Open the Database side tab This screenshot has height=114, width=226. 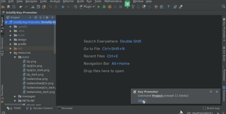(224, 93)
